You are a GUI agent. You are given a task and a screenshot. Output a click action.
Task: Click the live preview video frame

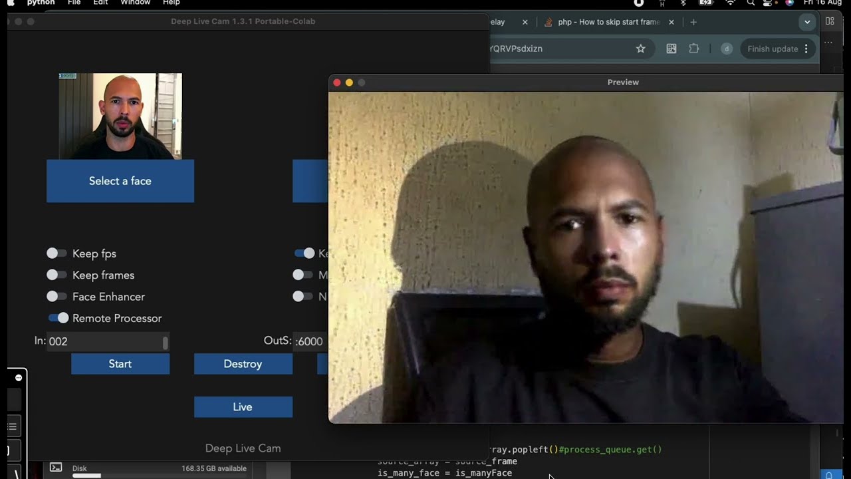[586, 257]
